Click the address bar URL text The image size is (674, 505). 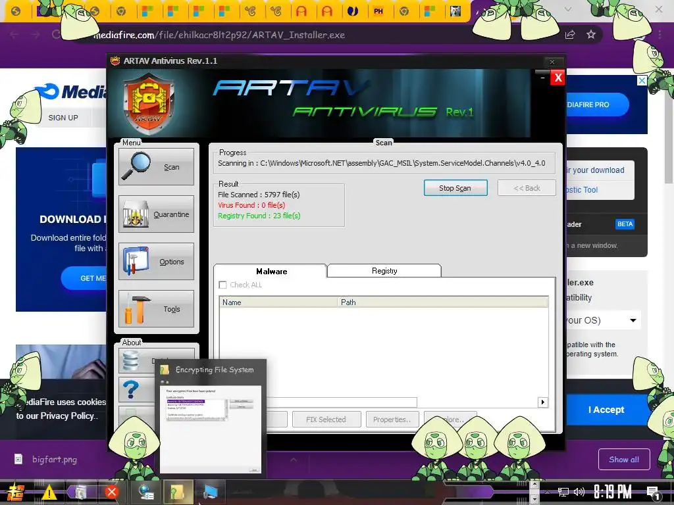[219, 35]
